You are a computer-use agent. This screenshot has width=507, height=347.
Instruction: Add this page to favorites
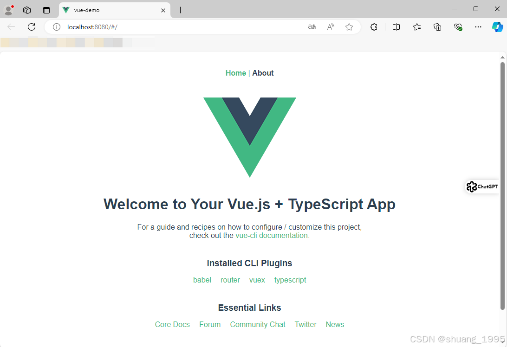click(x=349, y=27)
